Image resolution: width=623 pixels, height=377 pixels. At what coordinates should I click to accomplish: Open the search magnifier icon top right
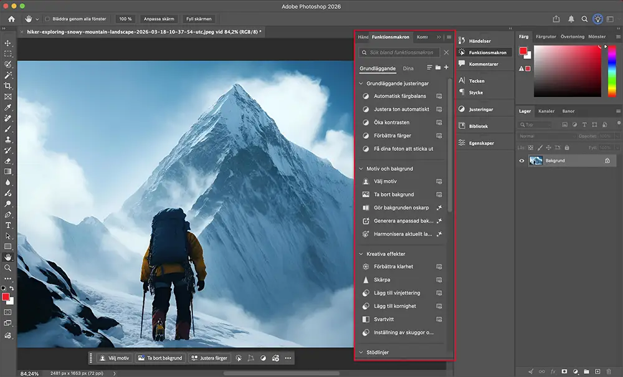[x=584, y=19]
